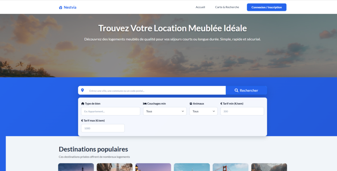
Task: Open the Couchages min dropdown
Action: (165, 111)
